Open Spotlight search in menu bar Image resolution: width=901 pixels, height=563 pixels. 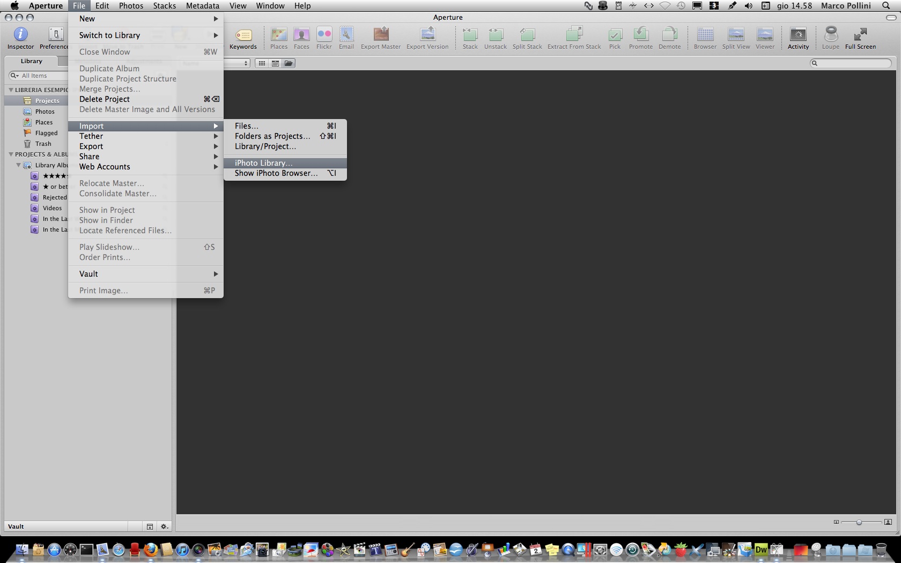pos(886,6)
